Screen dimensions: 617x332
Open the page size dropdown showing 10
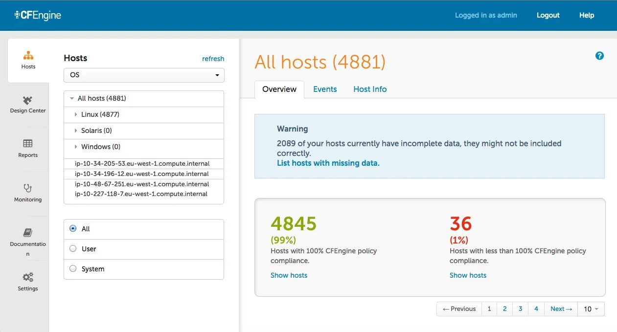point(591,309)
